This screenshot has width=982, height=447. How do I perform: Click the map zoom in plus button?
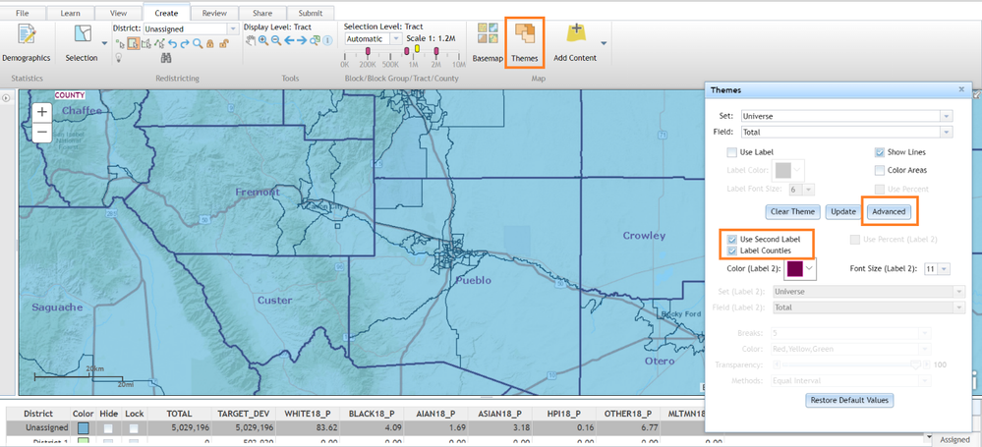pos(42,113)
